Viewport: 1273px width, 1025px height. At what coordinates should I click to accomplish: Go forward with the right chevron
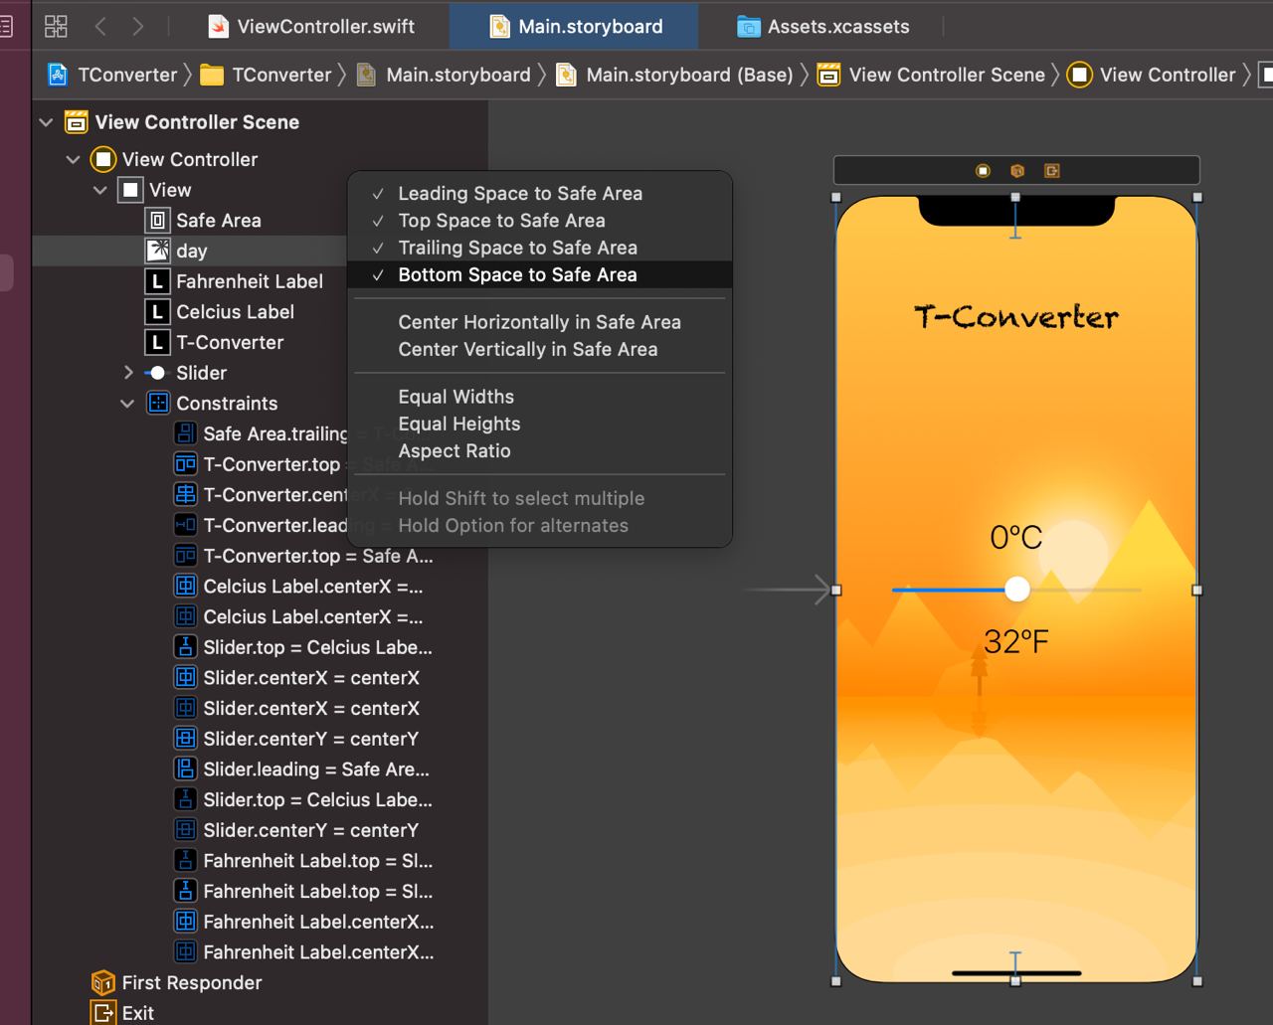[x=138, y=26]
